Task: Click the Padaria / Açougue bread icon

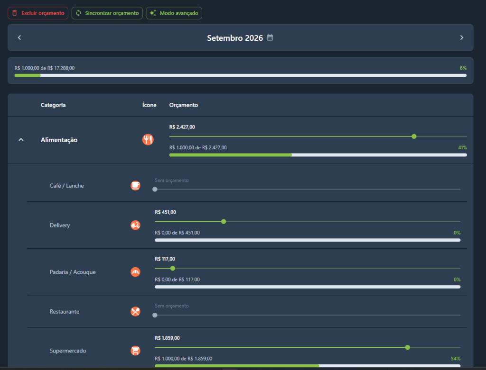Action: [135, 272]
